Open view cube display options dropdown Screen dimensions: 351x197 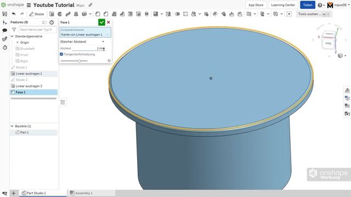(x=346, y=56)
